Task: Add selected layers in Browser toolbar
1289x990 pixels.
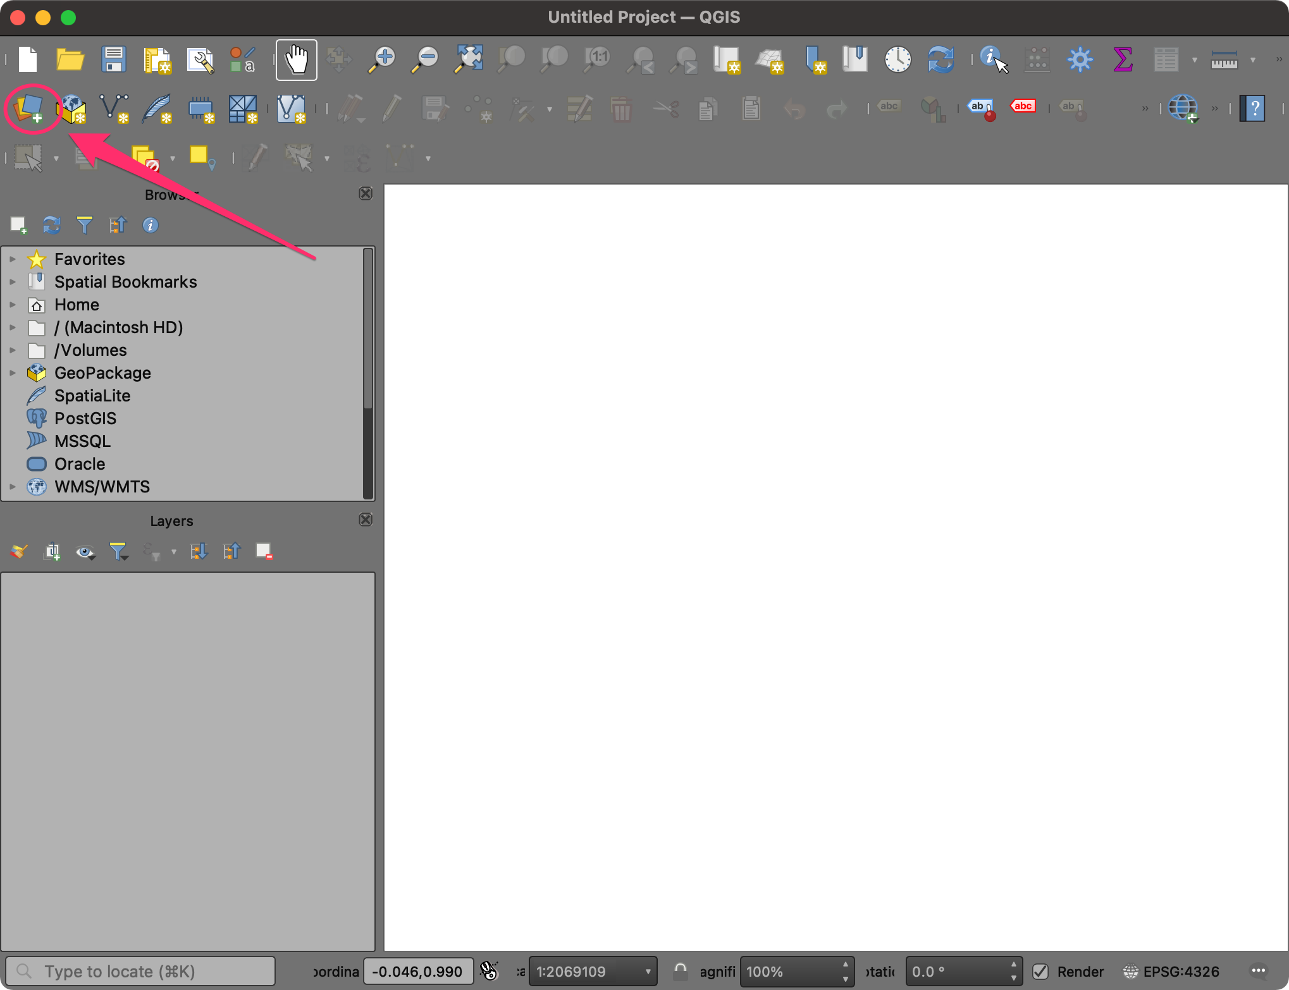Action: [x=18, y=225]
